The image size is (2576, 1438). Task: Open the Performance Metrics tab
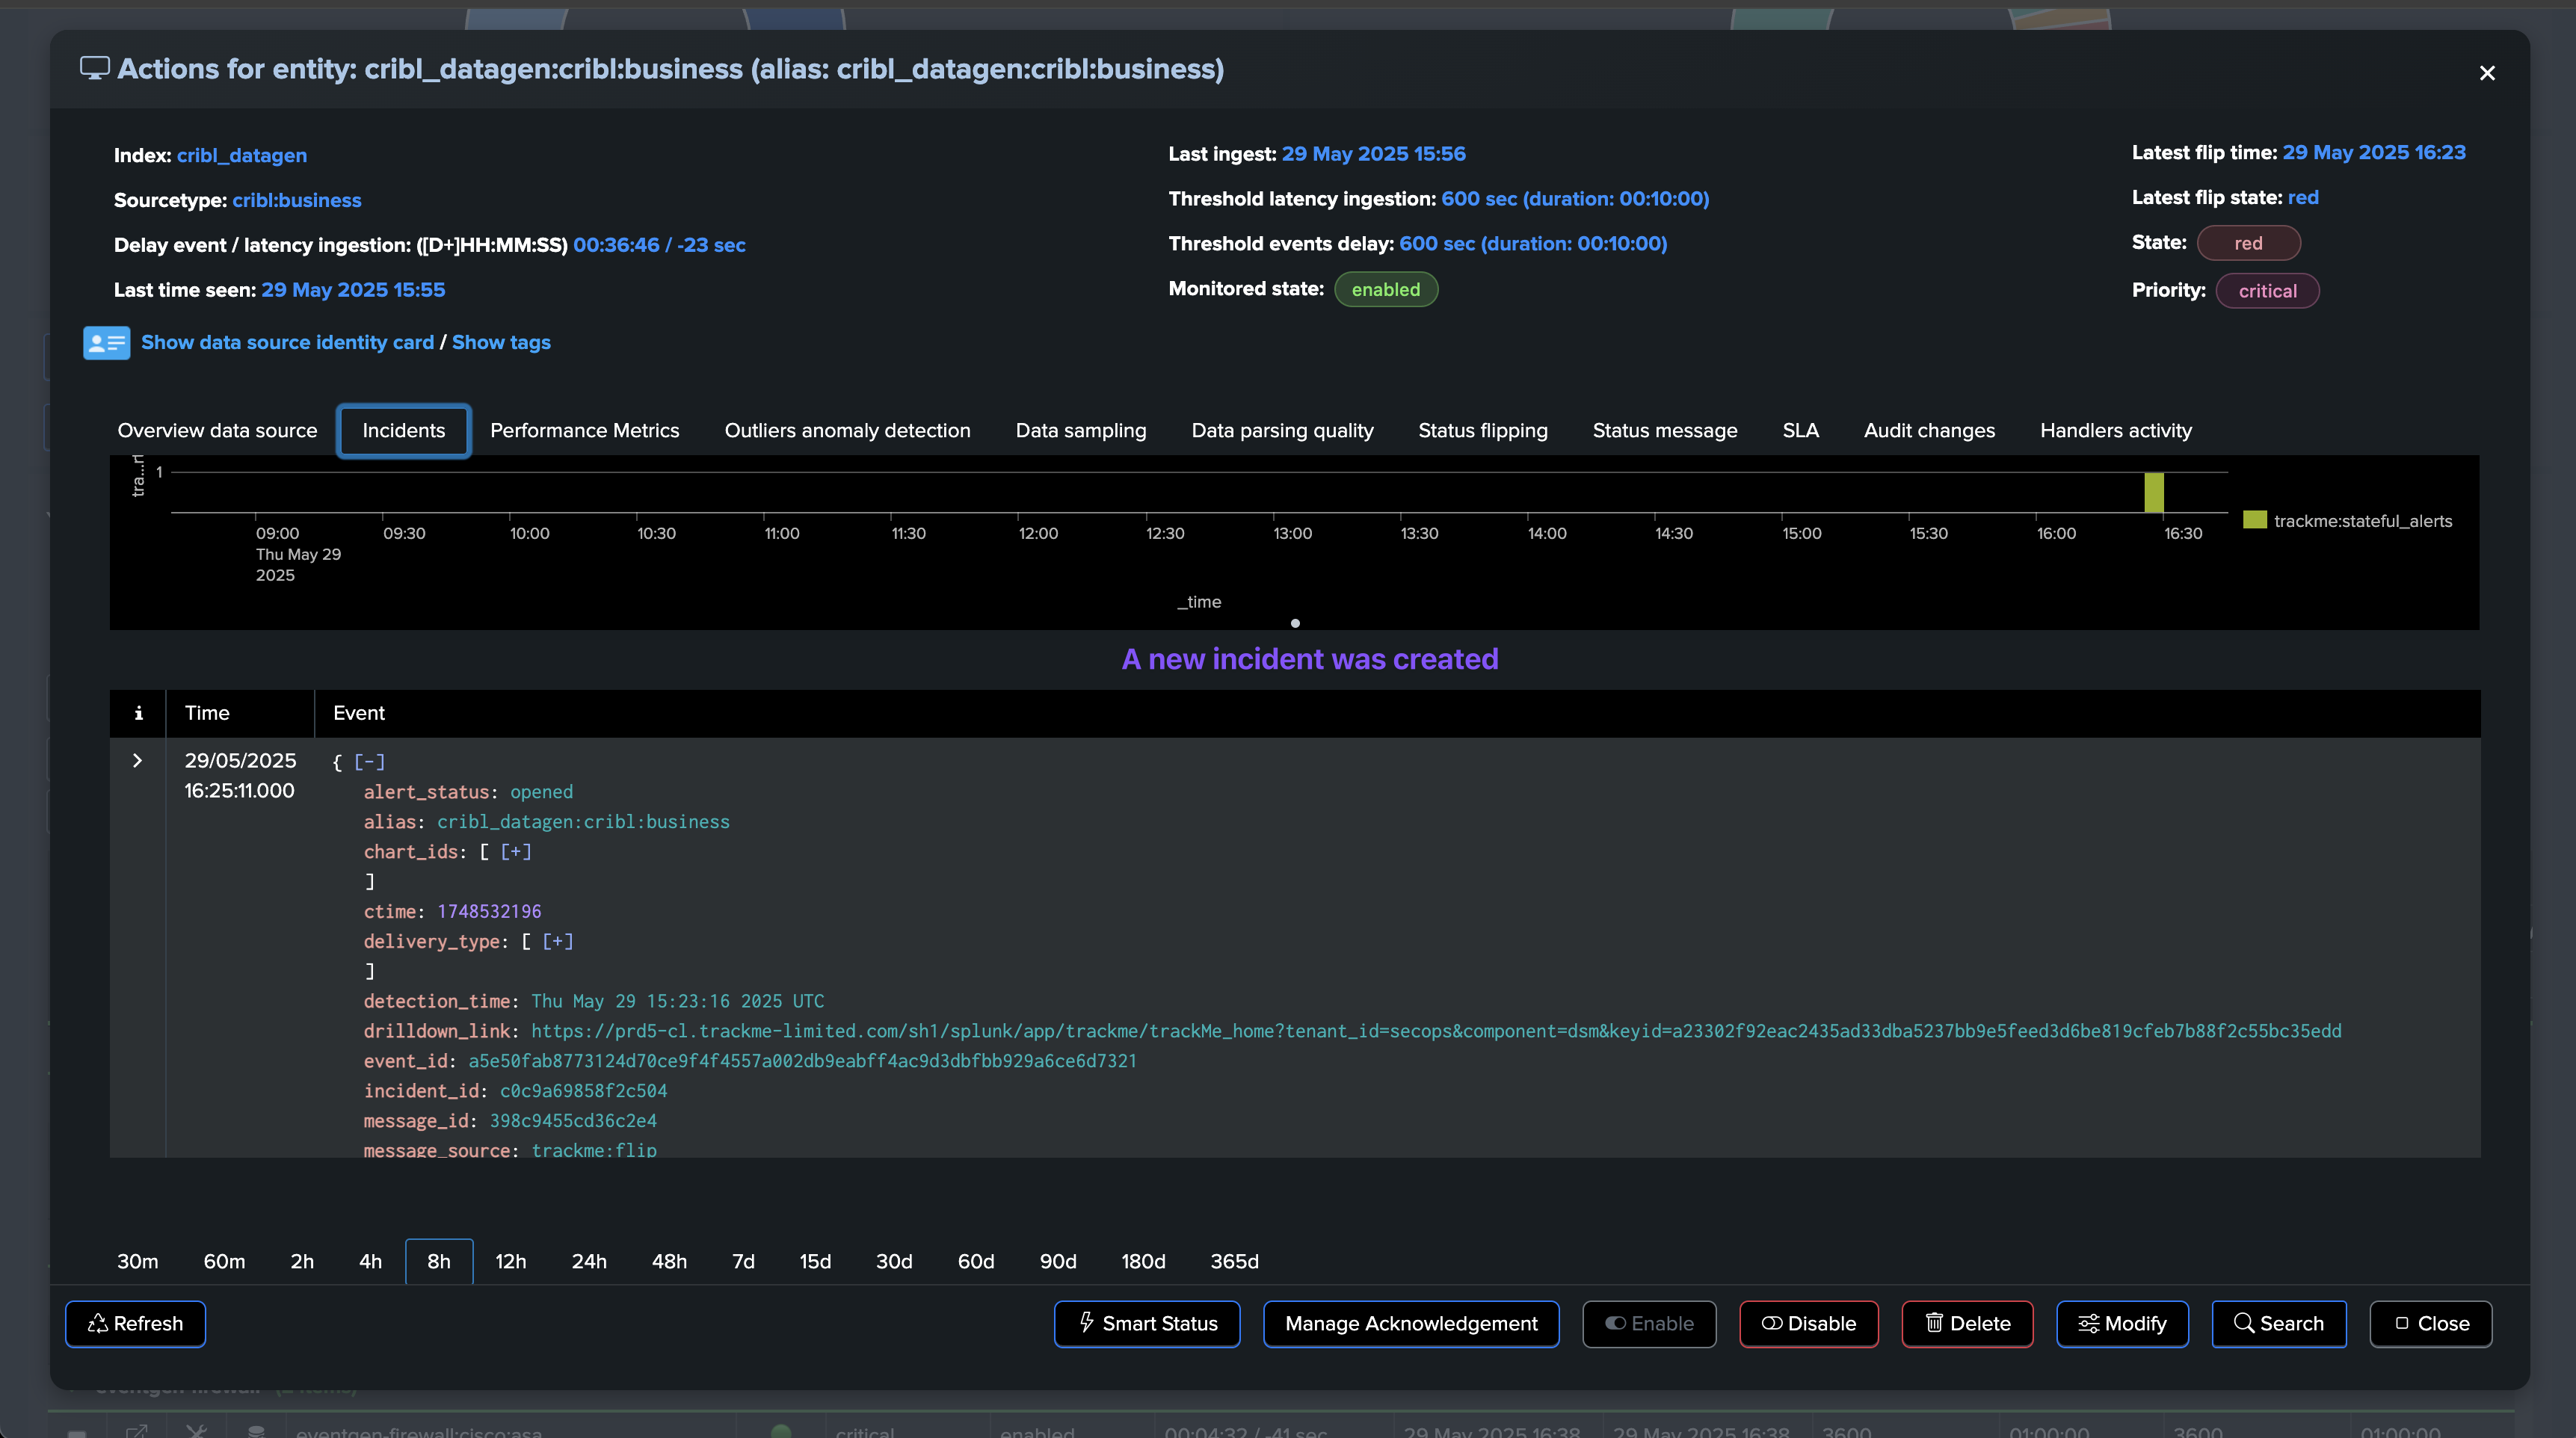coord(584,431)
